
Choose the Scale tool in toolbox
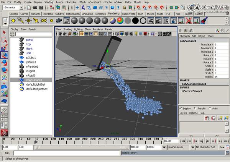[4, 70]
